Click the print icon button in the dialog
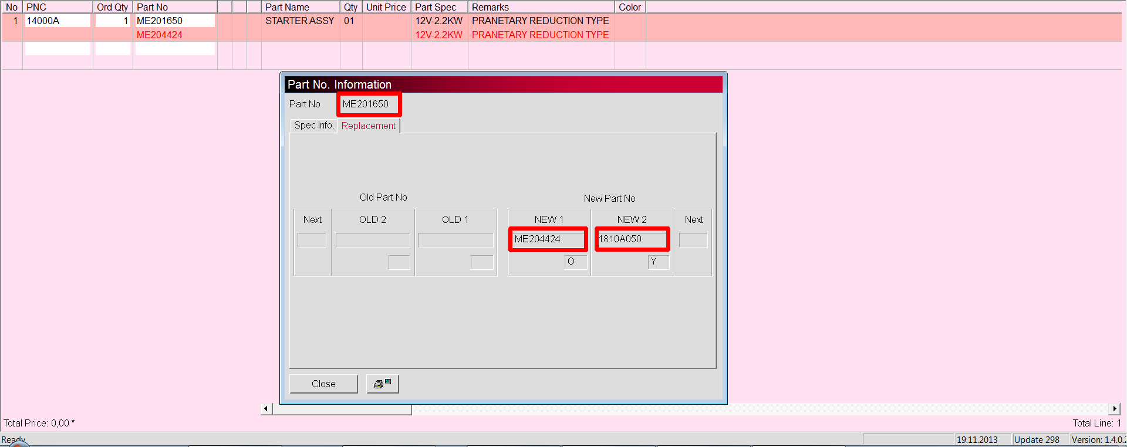The height and width of the screenshot is (447, 1127). tap(383, 384)
